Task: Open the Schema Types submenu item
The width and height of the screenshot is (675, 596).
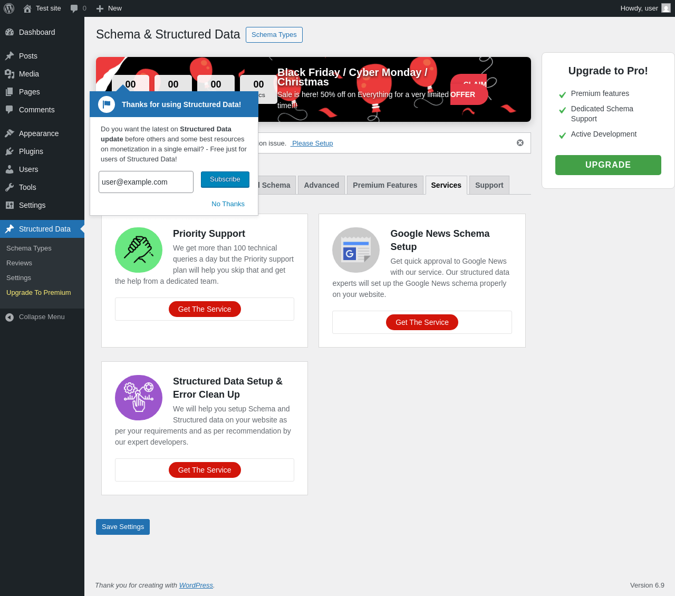Action: point(29,248)
